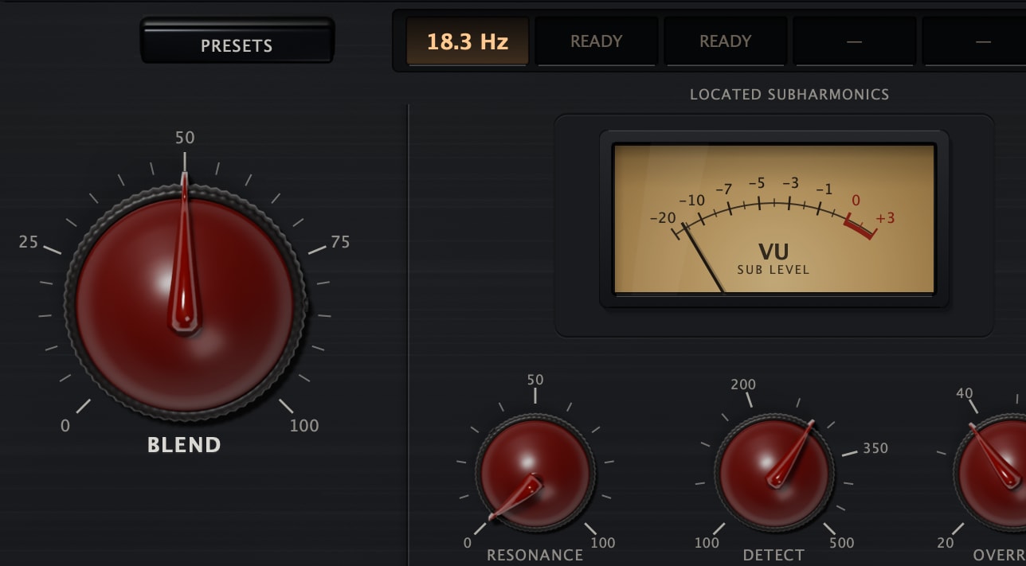
Task: Click the 100 mark on RESONANCE scale
Action: pos(603,543)
